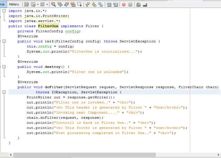Click the Comment lines icon
Image resolution: width=221 pixels, height=158 pixels.
138,4
